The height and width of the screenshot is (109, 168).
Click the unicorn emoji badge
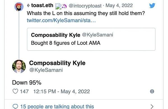(64, 6)
